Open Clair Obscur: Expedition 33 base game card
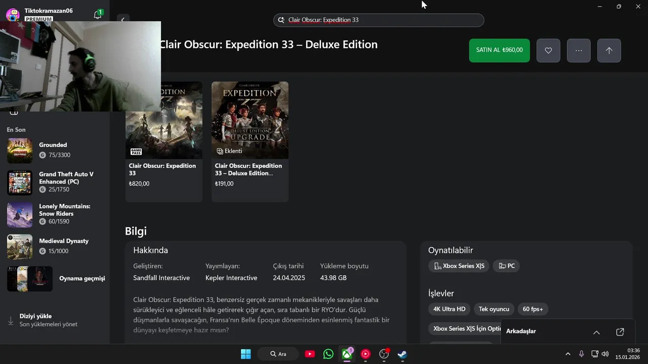The height and width of the screenshot is (364, 648). pos(164,142)
